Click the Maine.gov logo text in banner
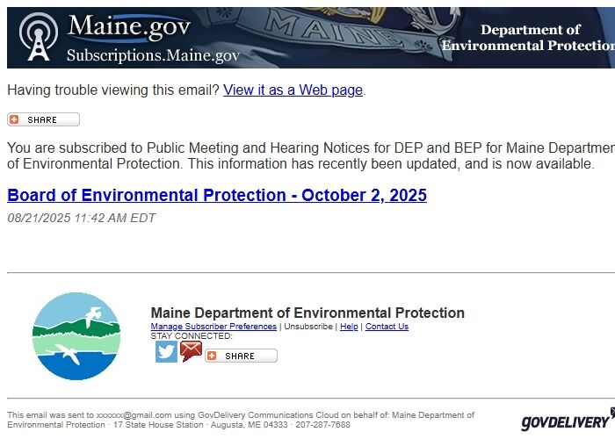This screenshot has height=439, width=615. point(128,25)
